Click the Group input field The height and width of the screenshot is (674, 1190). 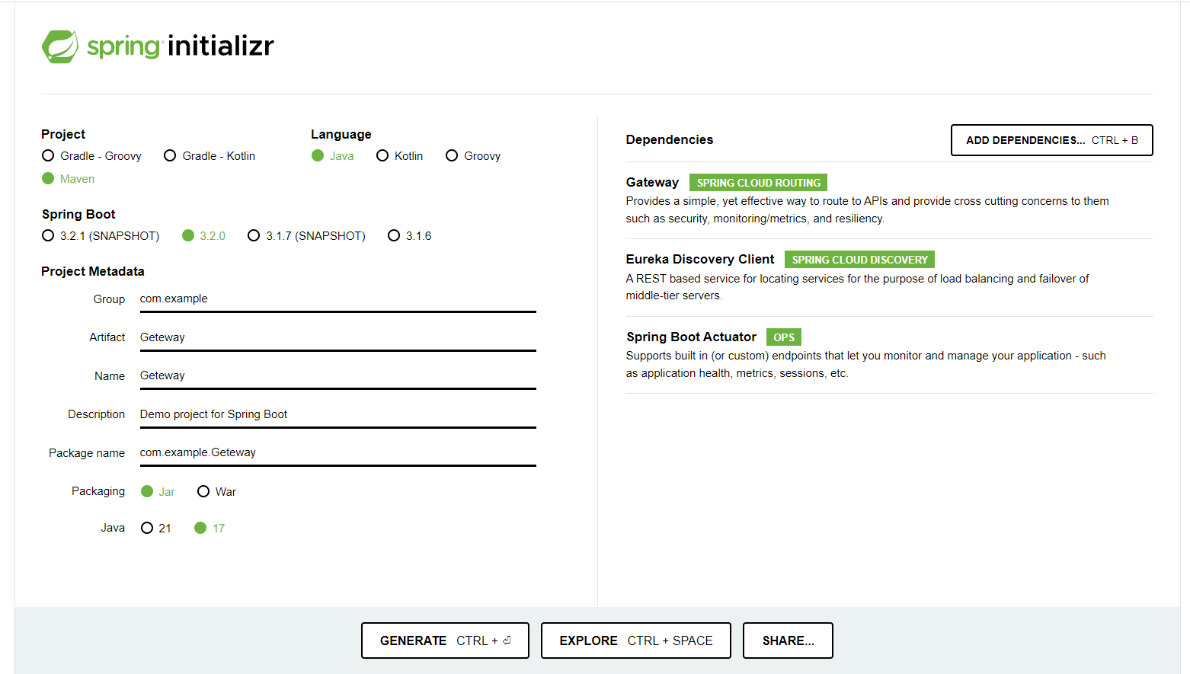[x=337, y=299]
